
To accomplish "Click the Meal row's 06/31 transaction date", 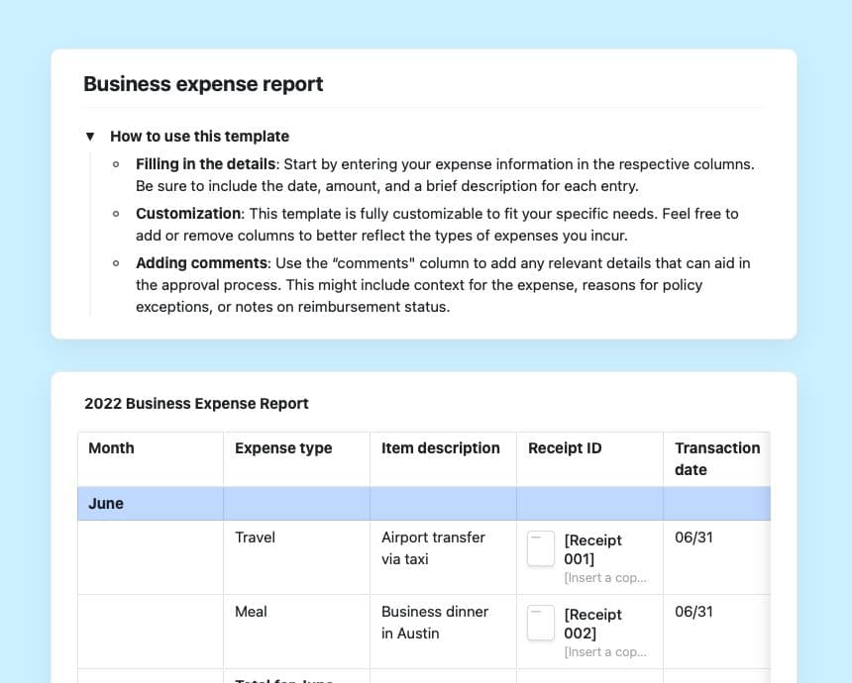I will 693,612.
